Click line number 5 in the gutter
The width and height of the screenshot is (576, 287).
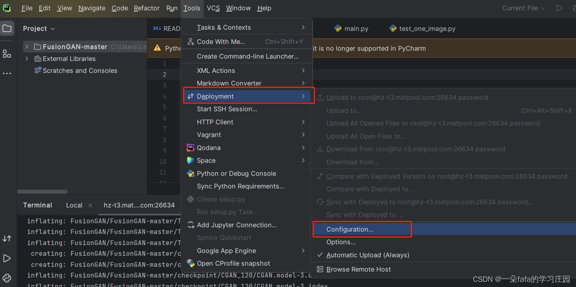[164, 107]
